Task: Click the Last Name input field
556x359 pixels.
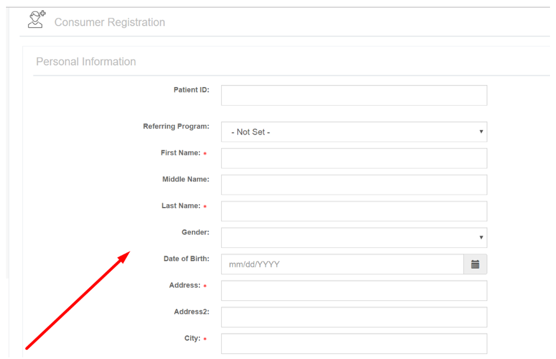Action: (x=354, y=211)
